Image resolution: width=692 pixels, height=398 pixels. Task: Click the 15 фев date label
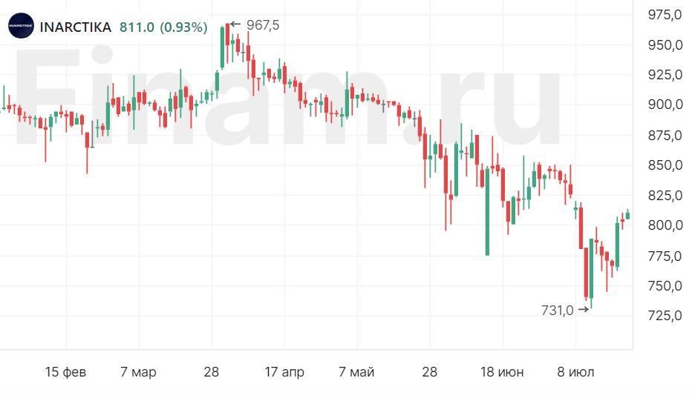click(65, 372)
